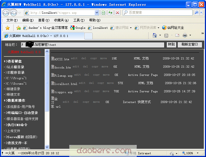Viewport: 206px width, 157px height.
Task: Click copy link for Filemap.asp
Action: click(96, 75)
